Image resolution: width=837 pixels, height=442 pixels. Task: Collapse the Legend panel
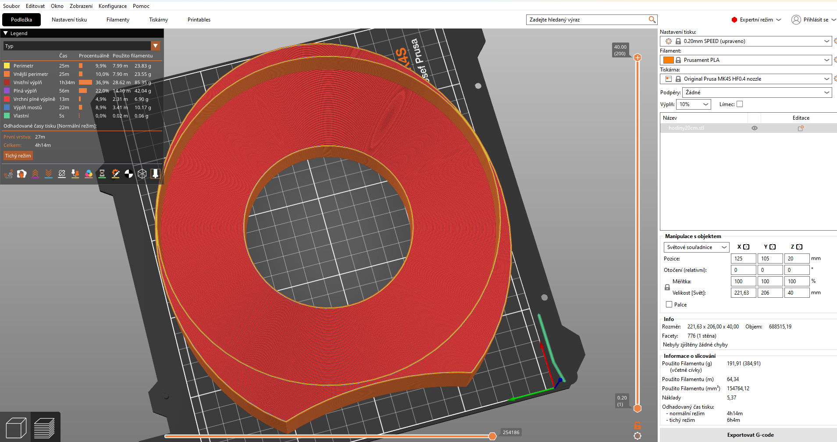6,33
